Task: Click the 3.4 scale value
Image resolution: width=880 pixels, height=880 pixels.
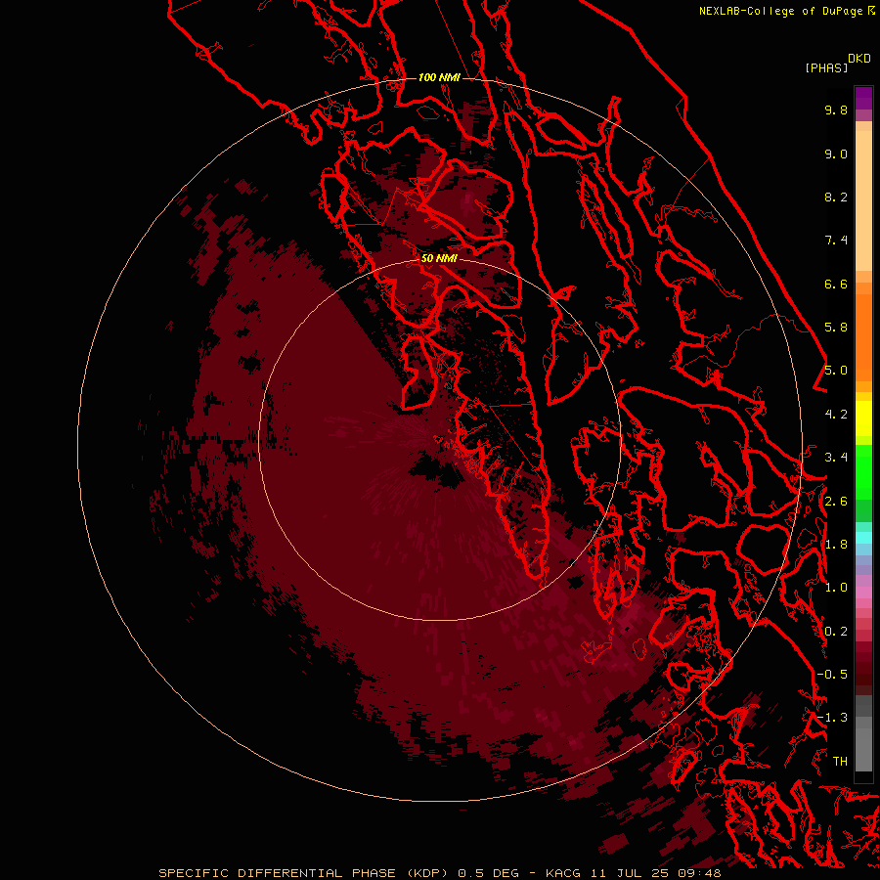Action: point(836,458)
